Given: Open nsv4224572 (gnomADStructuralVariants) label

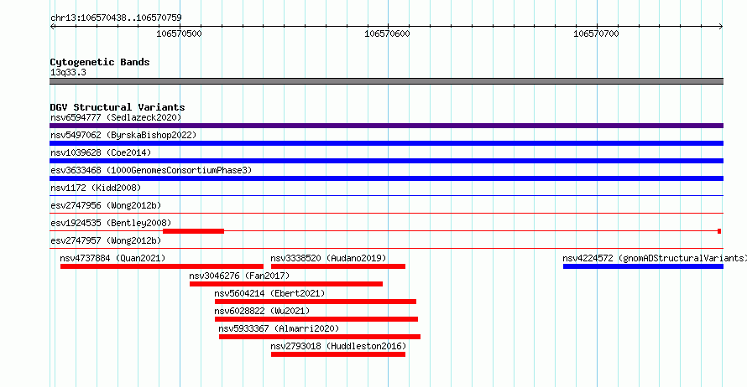Looking at the screenshot, I should click(x=654, y=258).
